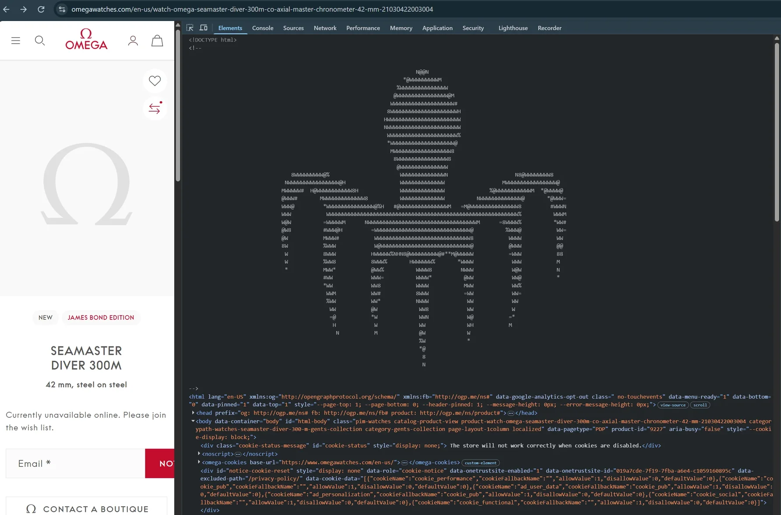
Task: Open the compare arrows icon
Action: tap(155, 108)
